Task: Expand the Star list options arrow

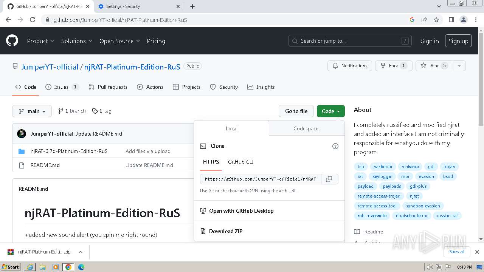Action: [459, 66]
